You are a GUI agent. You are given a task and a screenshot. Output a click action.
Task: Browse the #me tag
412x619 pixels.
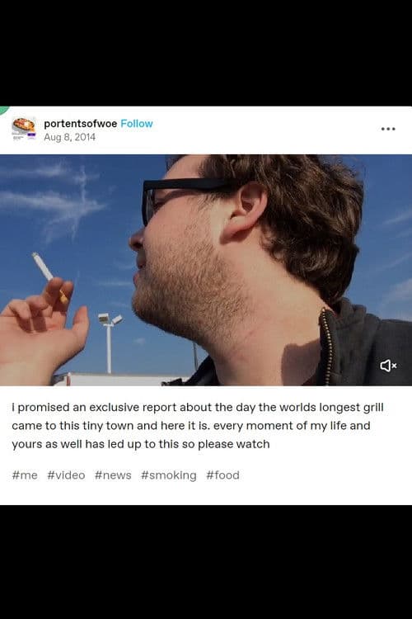pyautogui.click(x=25, y=475)
